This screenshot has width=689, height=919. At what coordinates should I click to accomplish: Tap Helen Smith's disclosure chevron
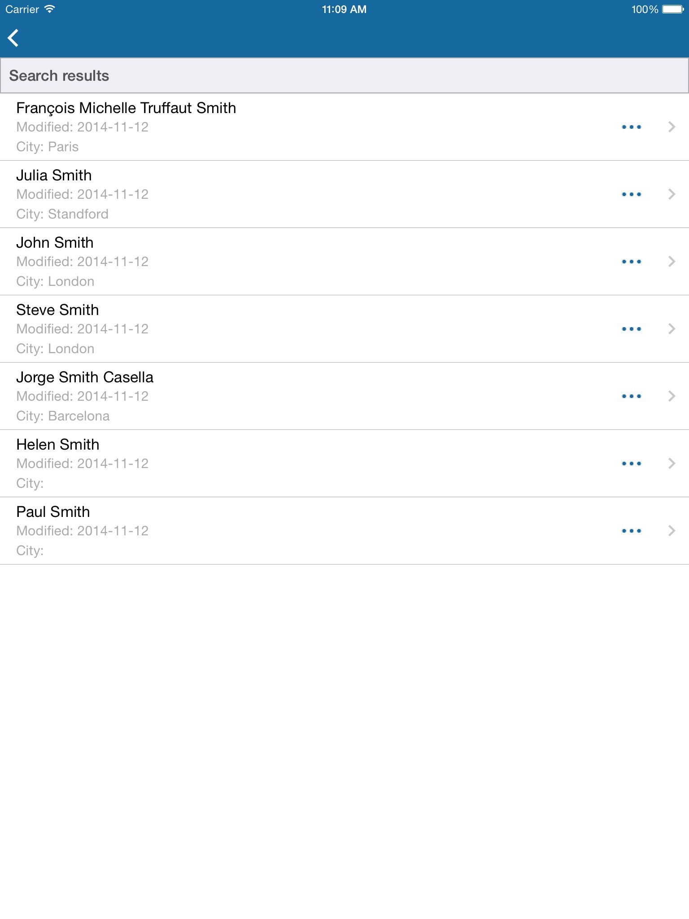672,464
